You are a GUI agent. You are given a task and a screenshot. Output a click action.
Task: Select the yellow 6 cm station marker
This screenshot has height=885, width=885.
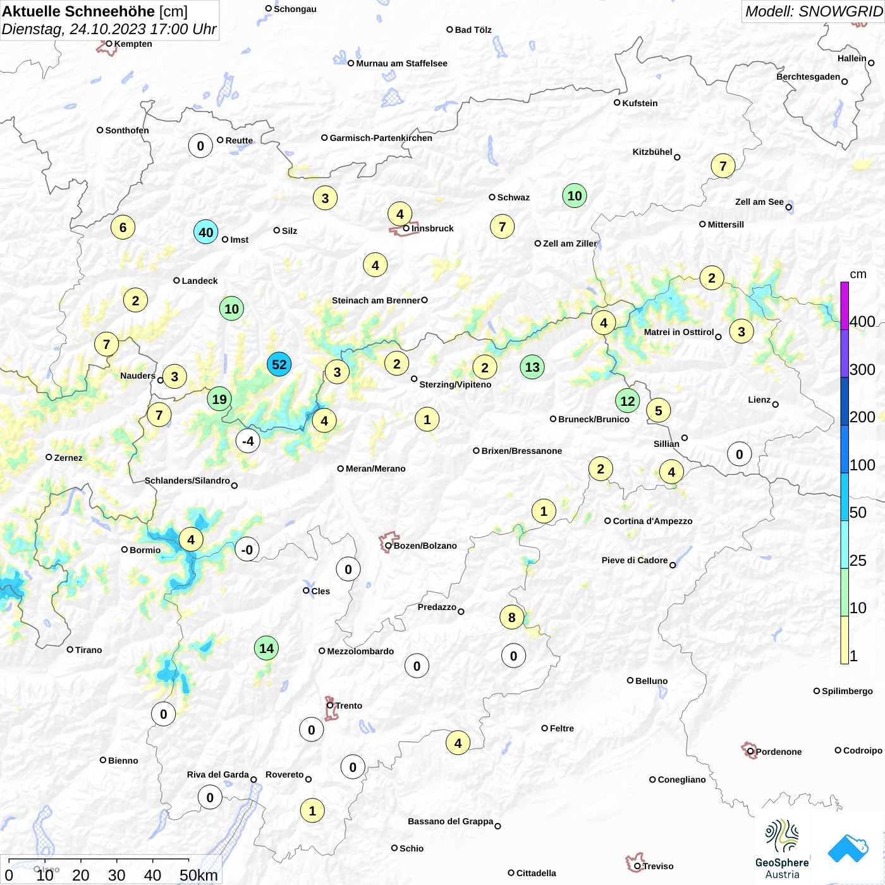123,227
